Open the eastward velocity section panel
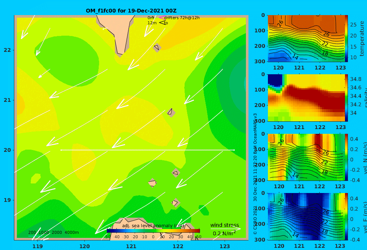The height and width of the screenshot is (250, 367). (x=306, y=217)
